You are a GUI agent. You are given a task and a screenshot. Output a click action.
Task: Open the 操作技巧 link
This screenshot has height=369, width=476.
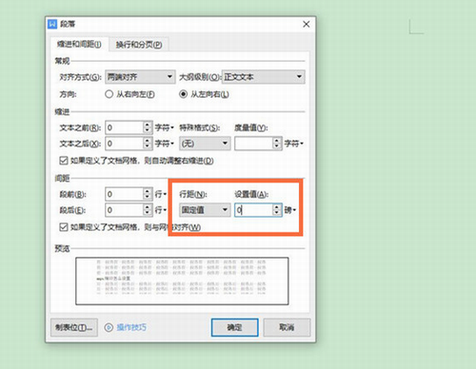tap(131, 327)
